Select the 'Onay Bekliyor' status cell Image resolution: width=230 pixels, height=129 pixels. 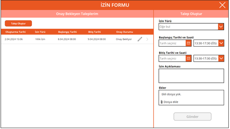pyautogui.click(x=124, y=39)
